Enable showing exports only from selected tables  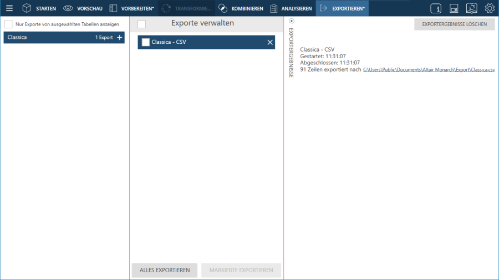click(8, 24)
